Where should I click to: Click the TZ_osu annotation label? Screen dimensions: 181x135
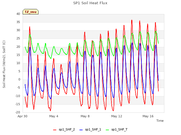point(31,12)
